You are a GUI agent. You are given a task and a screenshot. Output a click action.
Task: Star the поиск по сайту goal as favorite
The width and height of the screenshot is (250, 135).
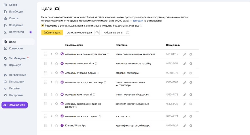tap(56, 63)
